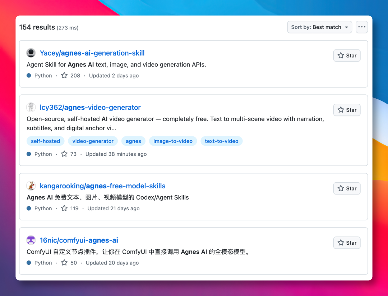Image resolution: width=388 pixels, height=296 pixels.
Task: Click the 'Agent Skill for Agnes AI' description
Action: point(116,65)
